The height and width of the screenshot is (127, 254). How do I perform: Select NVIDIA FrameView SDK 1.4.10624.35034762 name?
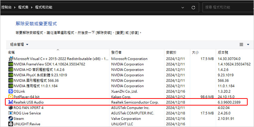tap(49, 64)
